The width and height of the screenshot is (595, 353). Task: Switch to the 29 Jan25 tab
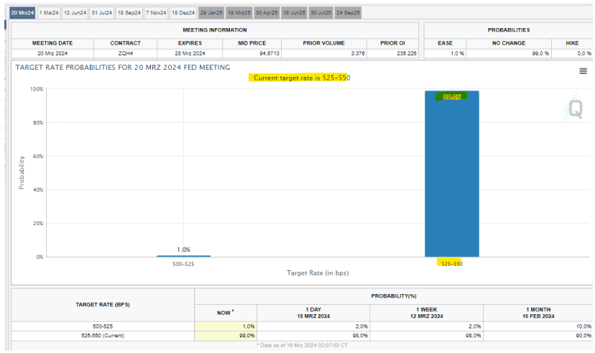tap(211, 13)
